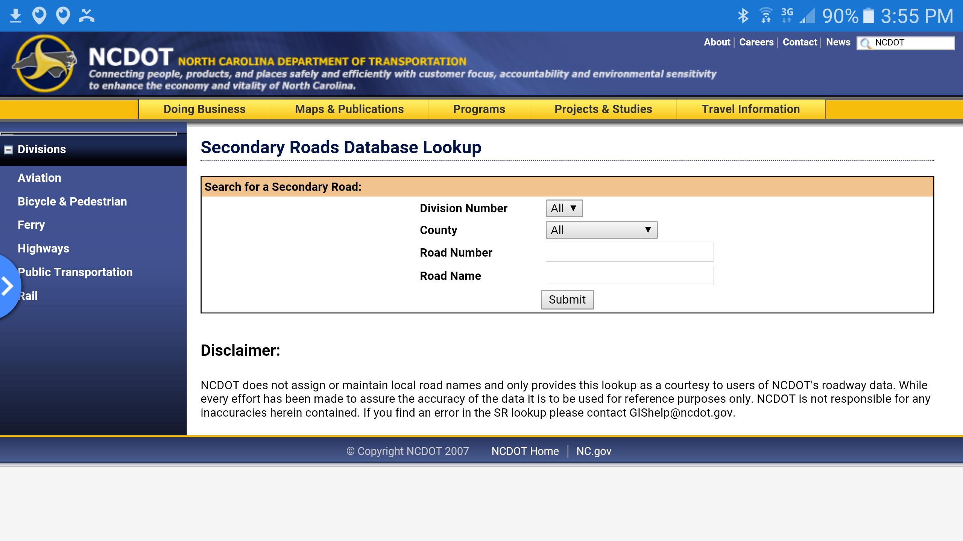This screenshot has height=541, width=963.
Task: Tap the Wi-Fi status icon
Action: (x=766, y=16)
